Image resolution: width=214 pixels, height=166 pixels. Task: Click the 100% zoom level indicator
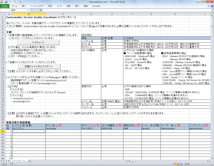pos(187,164)
